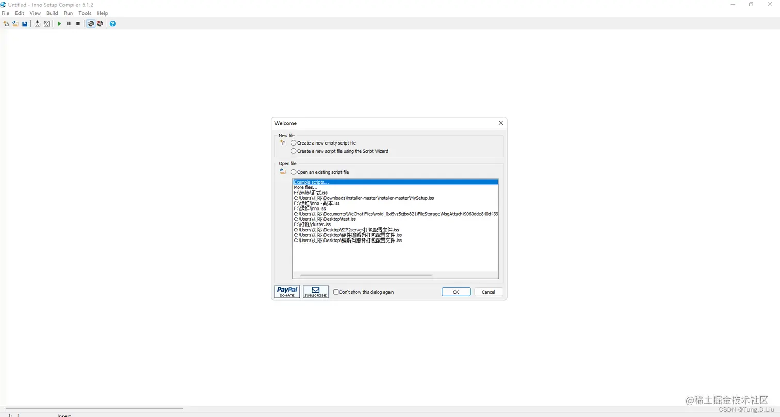This screenshot has height=417, width=780.
Task: Select the MySetup.iss installer-master entry
Action: pos(396,198)
